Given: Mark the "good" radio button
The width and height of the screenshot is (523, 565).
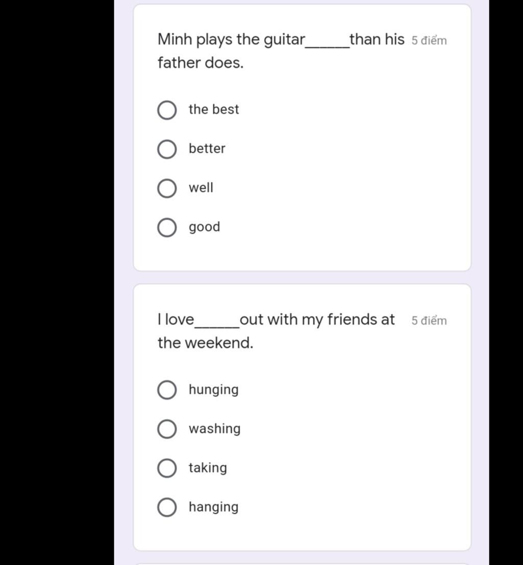Looking at the screenshot, I should (x=167, y=228).
